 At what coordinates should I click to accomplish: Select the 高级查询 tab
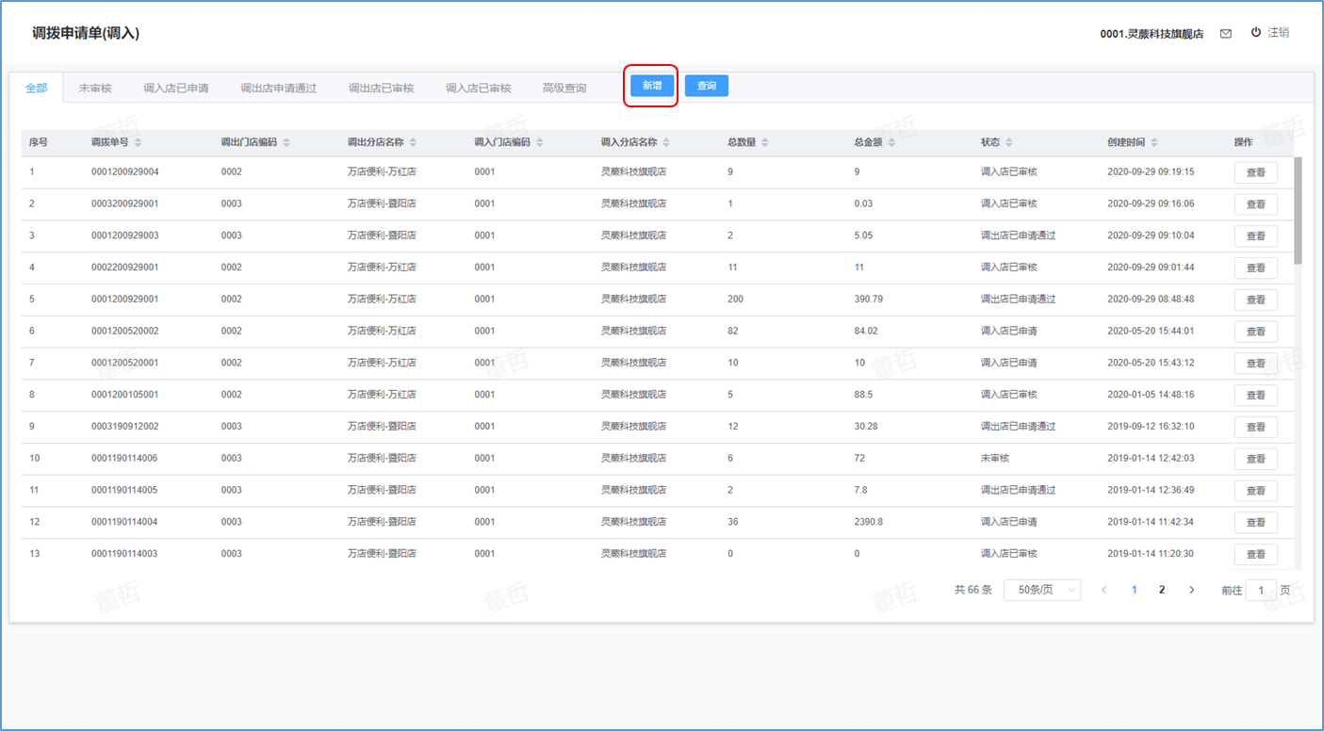pyautogui.click(x=564, y=88)
